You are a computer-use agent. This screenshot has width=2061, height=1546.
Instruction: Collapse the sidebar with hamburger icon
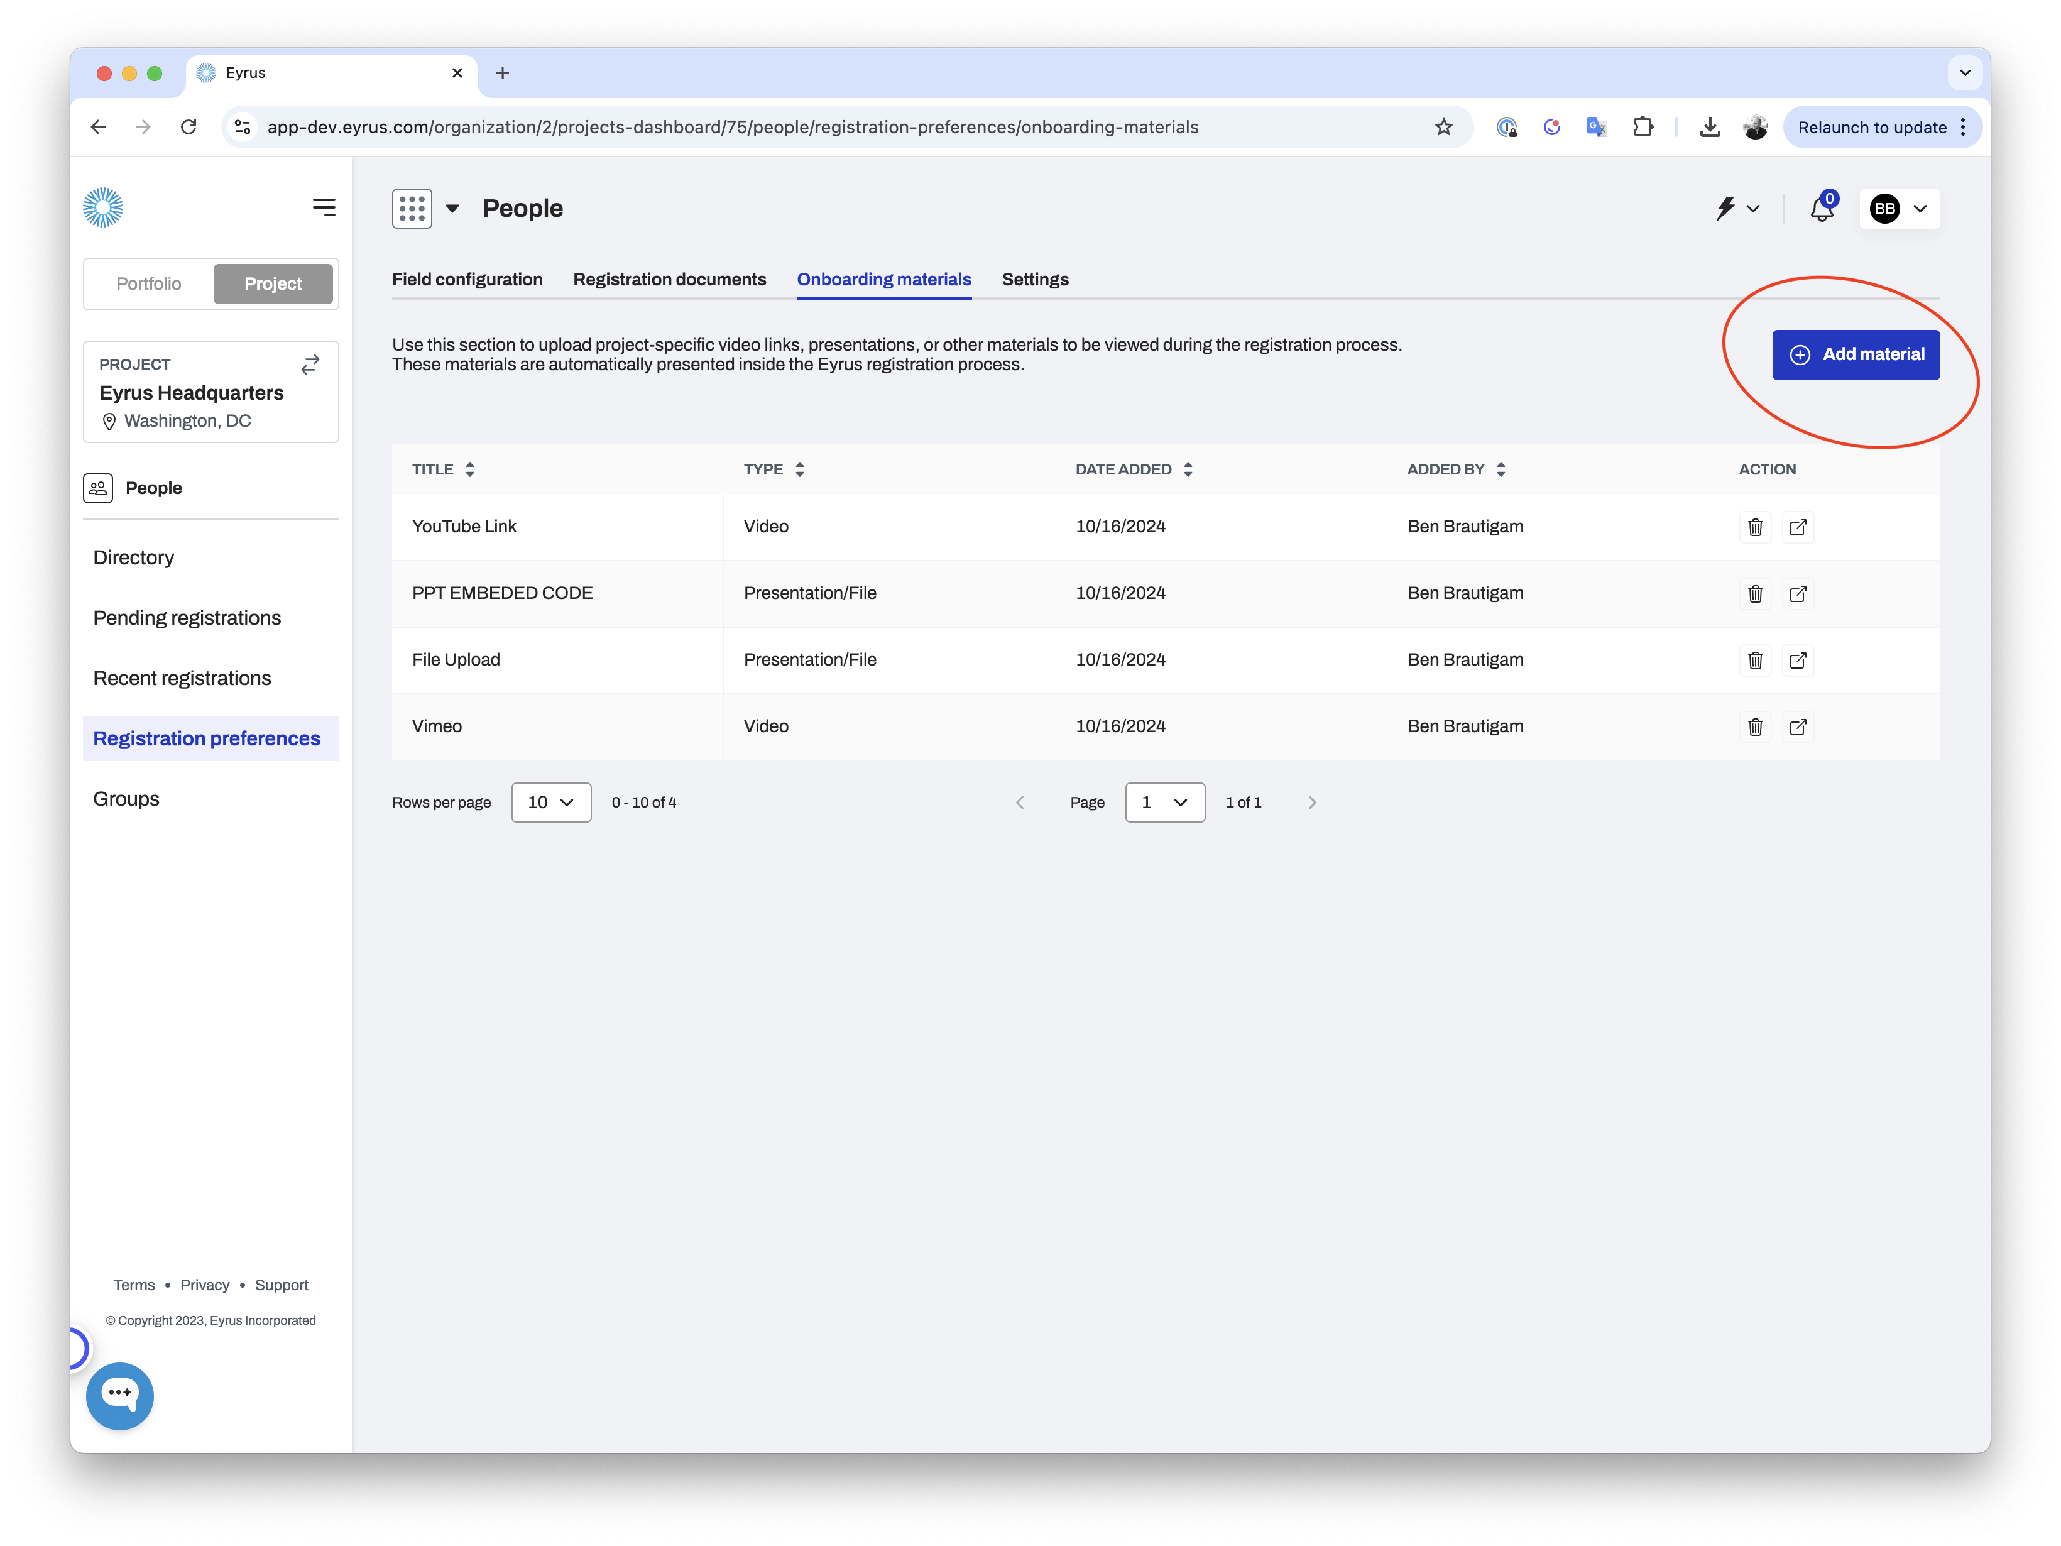pyautogui.click(x=324, y=207)
